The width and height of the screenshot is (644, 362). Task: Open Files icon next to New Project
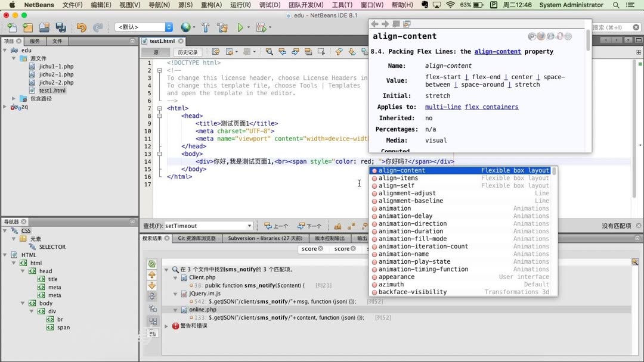pos(44,27)
